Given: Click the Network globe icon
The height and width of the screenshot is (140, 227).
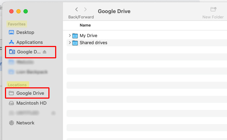Looking at the screenshot, I should click(x=11, y=123).
